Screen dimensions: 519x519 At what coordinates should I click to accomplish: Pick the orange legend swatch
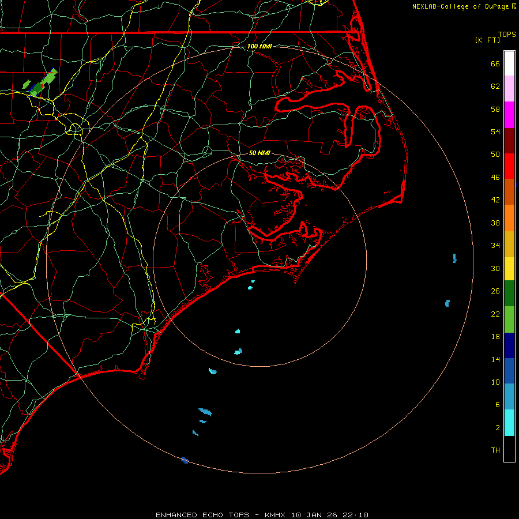point(509,218)
